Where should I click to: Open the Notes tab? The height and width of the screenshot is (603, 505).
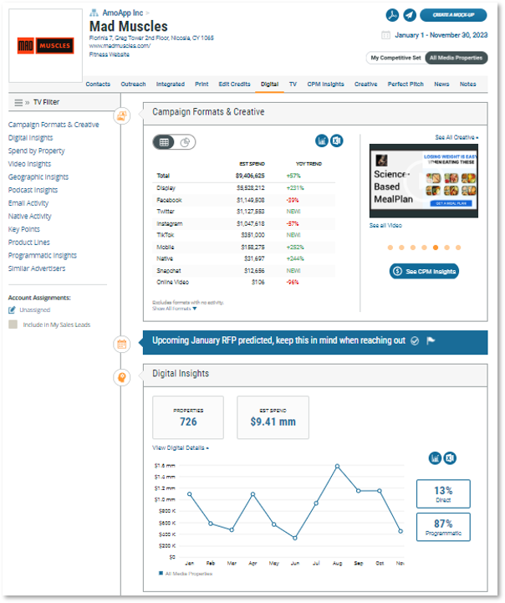467,84
